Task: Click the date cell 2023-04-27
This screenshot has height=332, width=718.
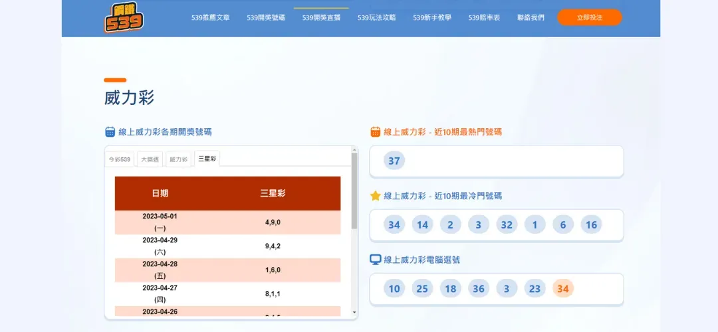Action: [160, 293]
